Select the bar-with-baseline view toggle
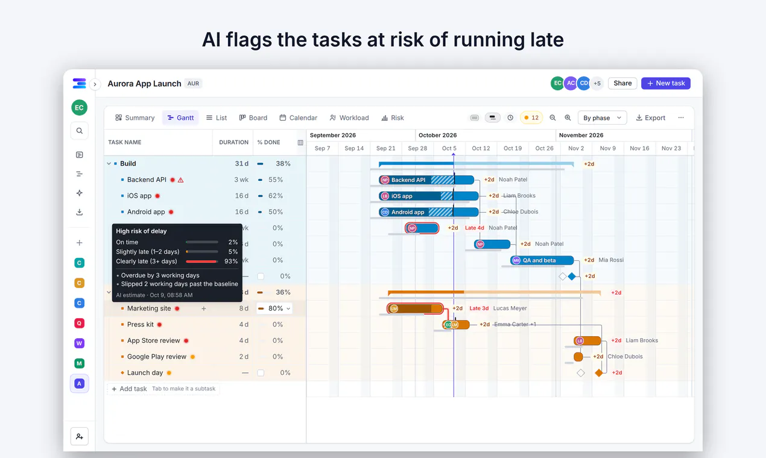This screenshot has height=458, width=766. [x=493, y=118]
